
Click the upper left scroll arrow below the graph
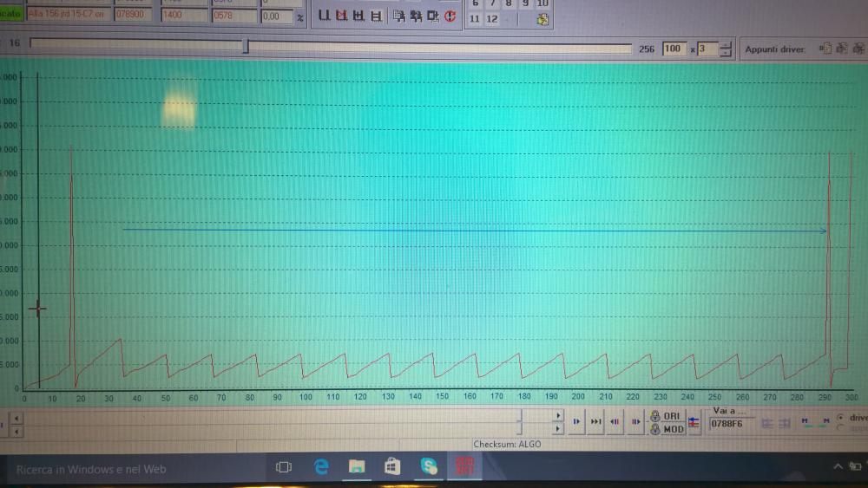(16, 419)
